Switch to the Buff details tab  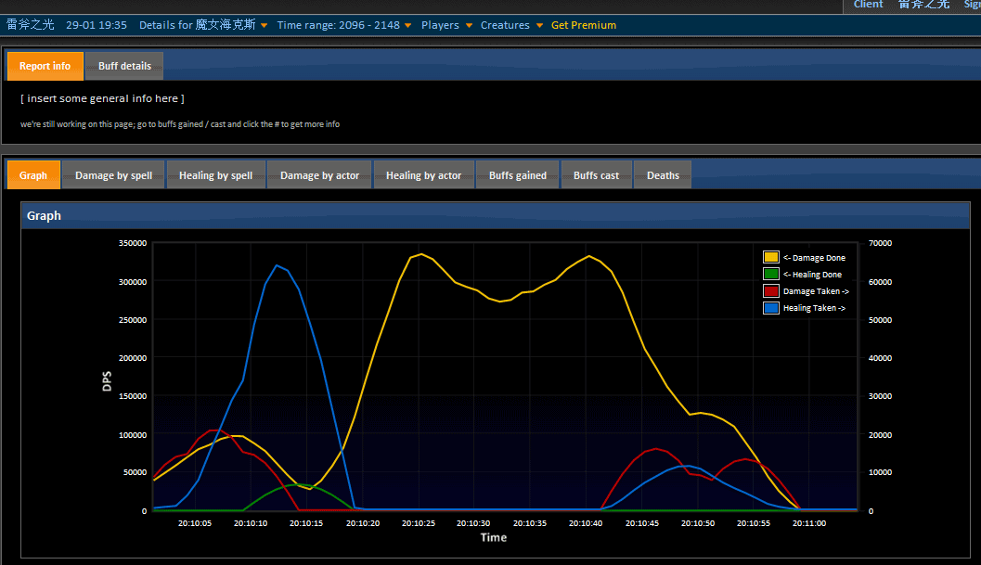[x=124, y=66]
